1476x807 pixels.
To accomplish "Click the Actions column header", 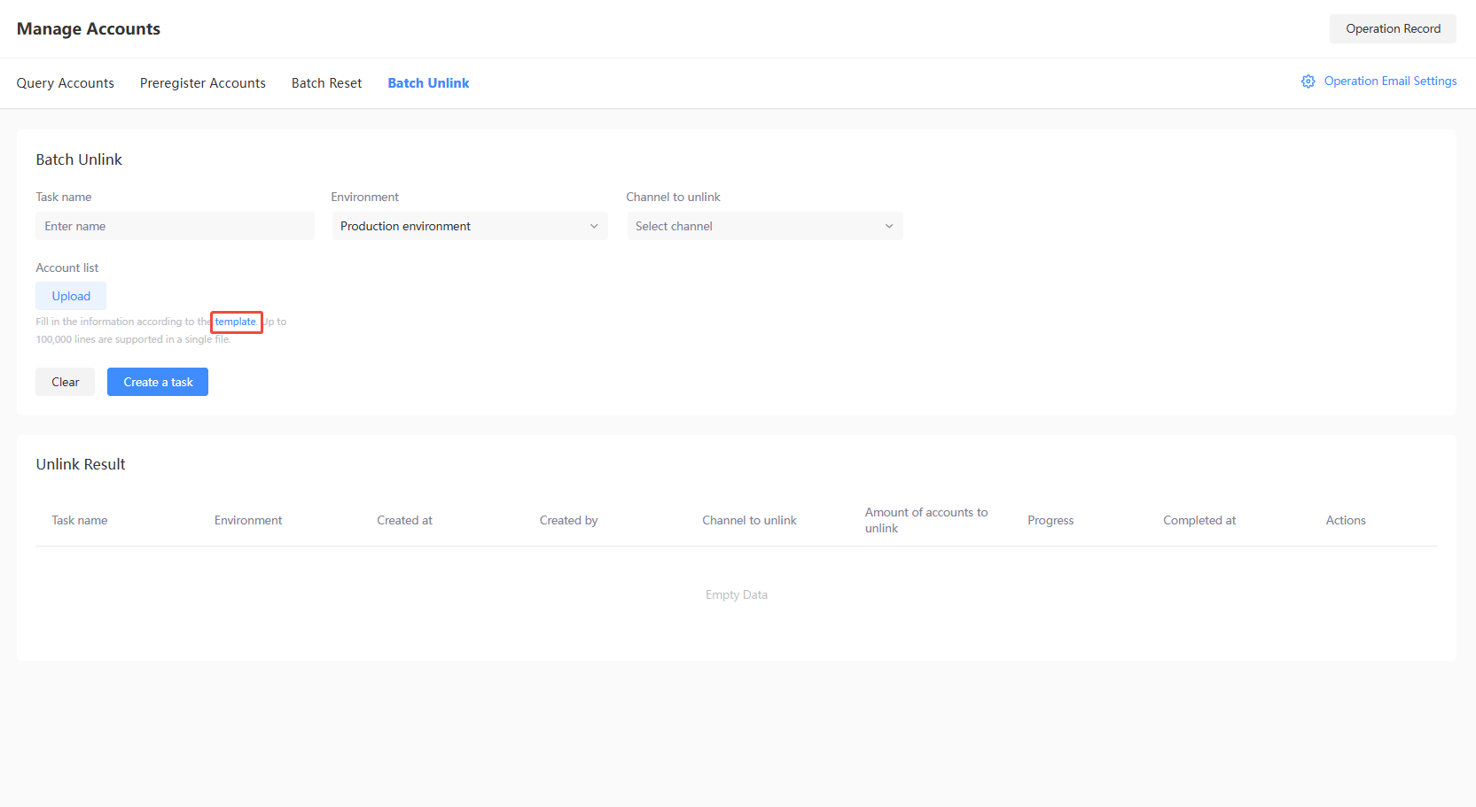I will [x=1345, y=521].
